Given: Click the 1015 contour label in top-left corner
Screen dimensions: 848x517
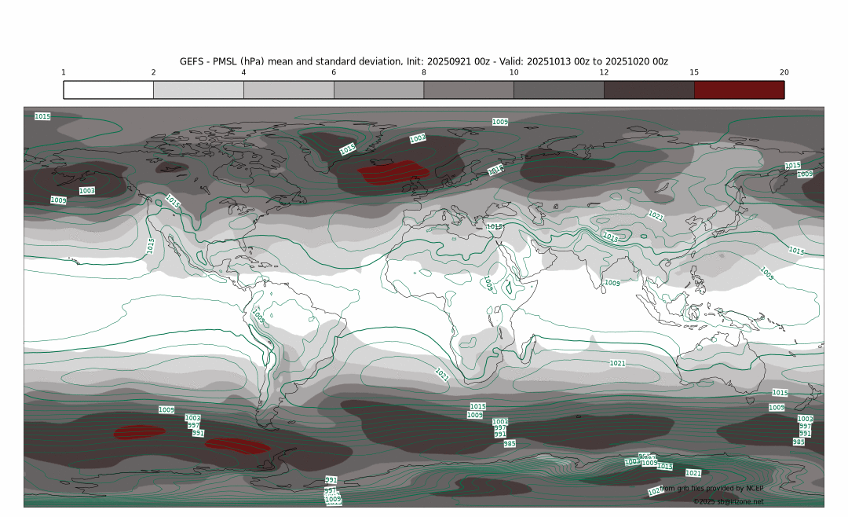Looking at the screenshot, I should 42,116.
